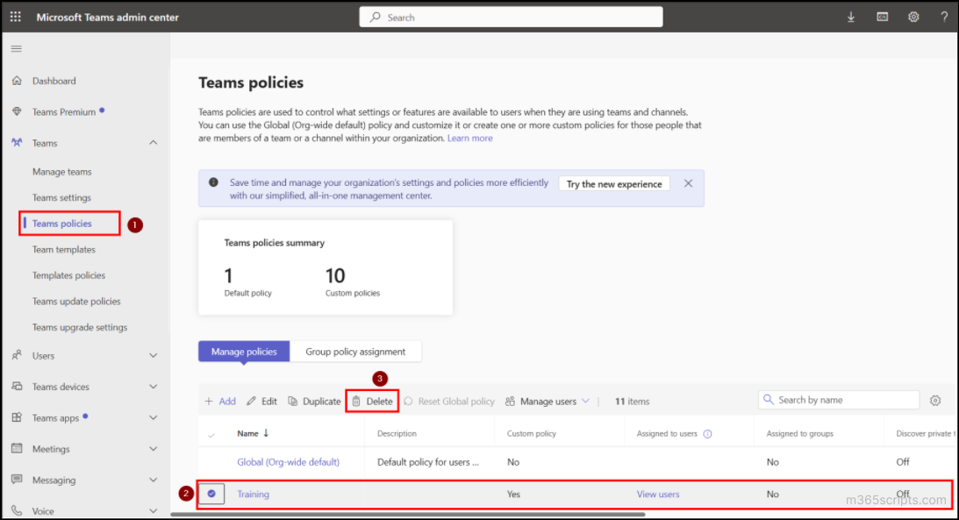Expand the Teams devices section chevron
Screen dimensions: 959x520
[153, 386]
